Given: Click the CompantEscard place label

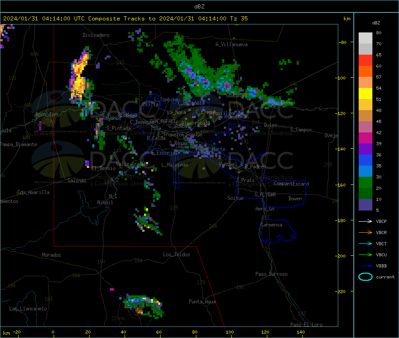Looking at the screenshot, I should coord(291,183).
